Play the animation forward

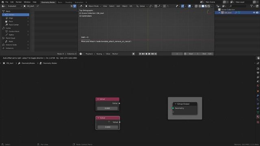tap(149, 54)
